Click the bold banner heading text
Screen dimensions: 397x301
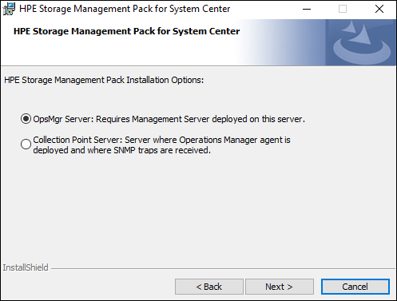(126, 31)
